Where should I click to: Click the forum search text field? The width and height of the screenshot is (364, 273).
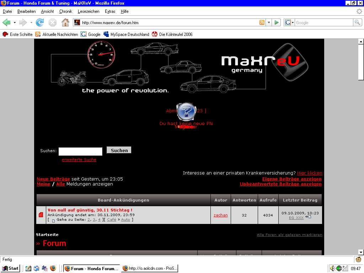coord(80,151)
